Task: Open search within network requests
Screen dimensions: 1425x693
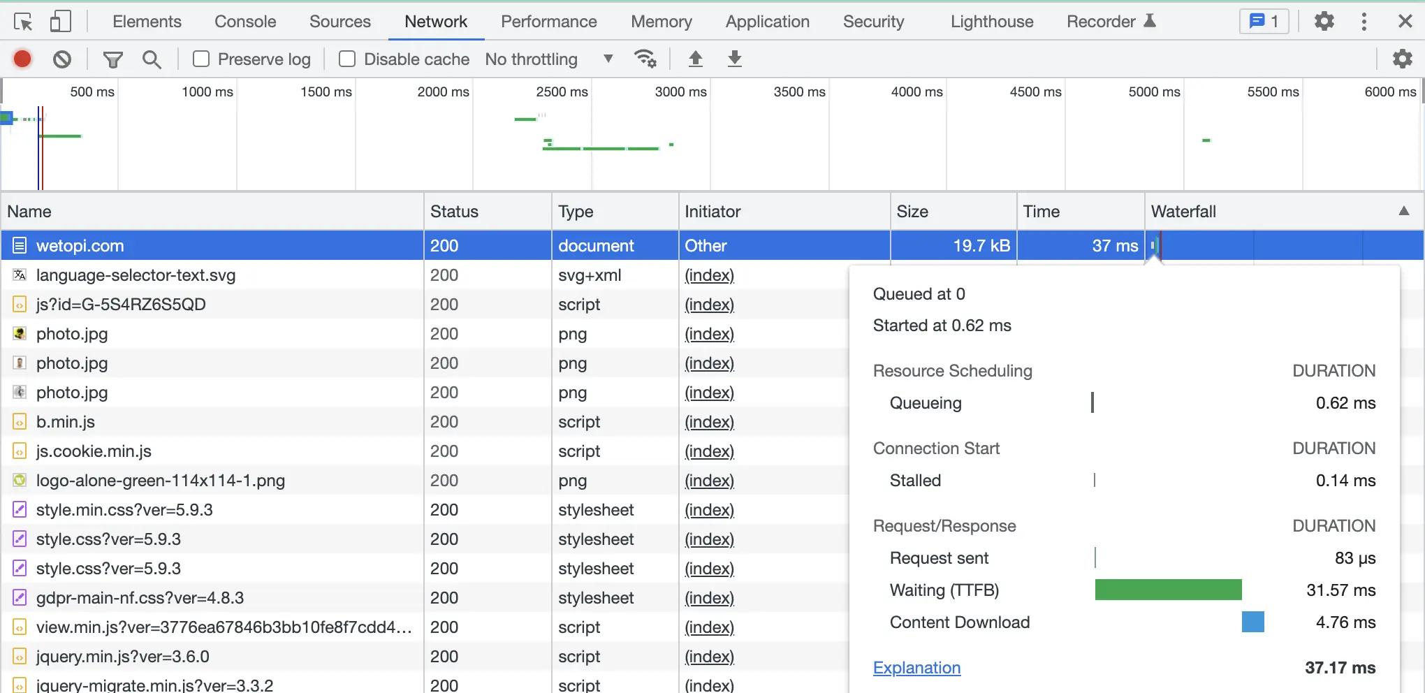Action: point(152,59)
